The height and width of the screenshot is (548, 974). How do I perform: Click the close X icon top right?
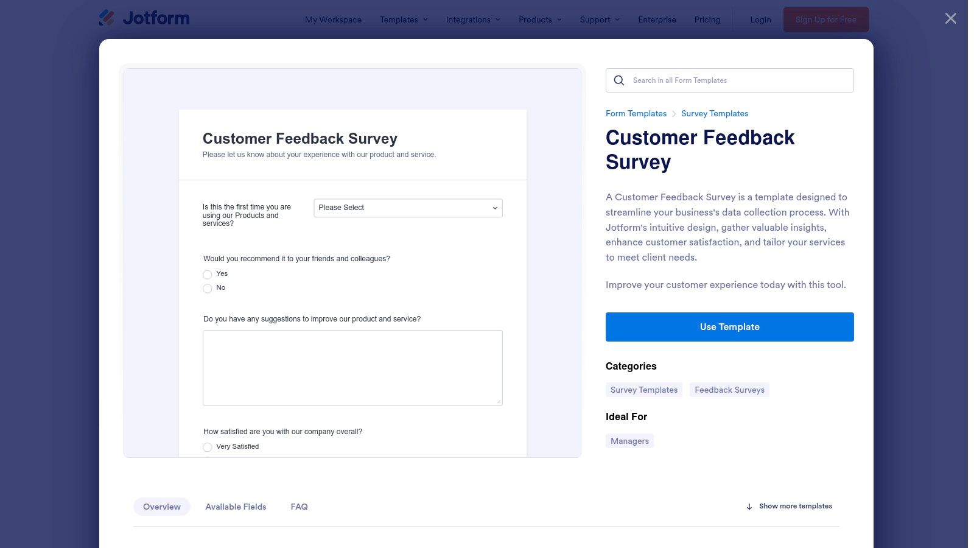[950, 18]
